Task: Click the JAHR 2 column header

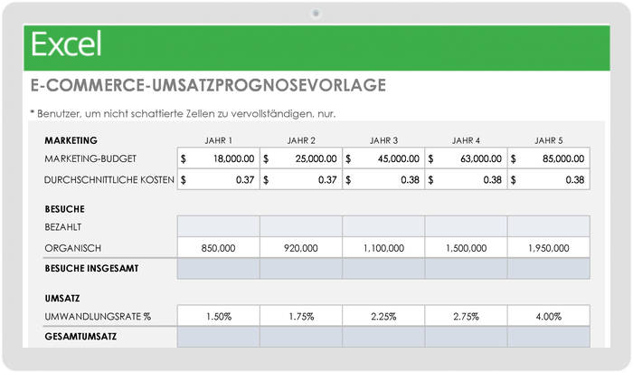Action: click(x=301, y=140)
